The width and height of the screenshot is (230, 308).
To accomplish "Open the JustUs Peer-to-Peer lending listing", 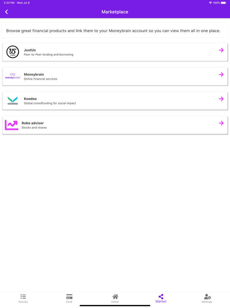I will click(x=115, y=52).
